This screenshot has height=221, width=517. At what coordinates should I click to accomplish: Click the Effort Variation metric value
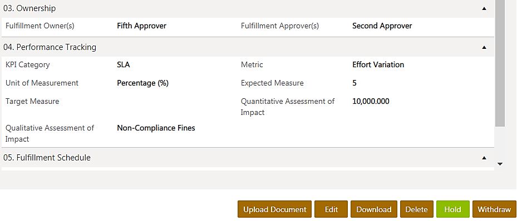[x=378, y=65]
